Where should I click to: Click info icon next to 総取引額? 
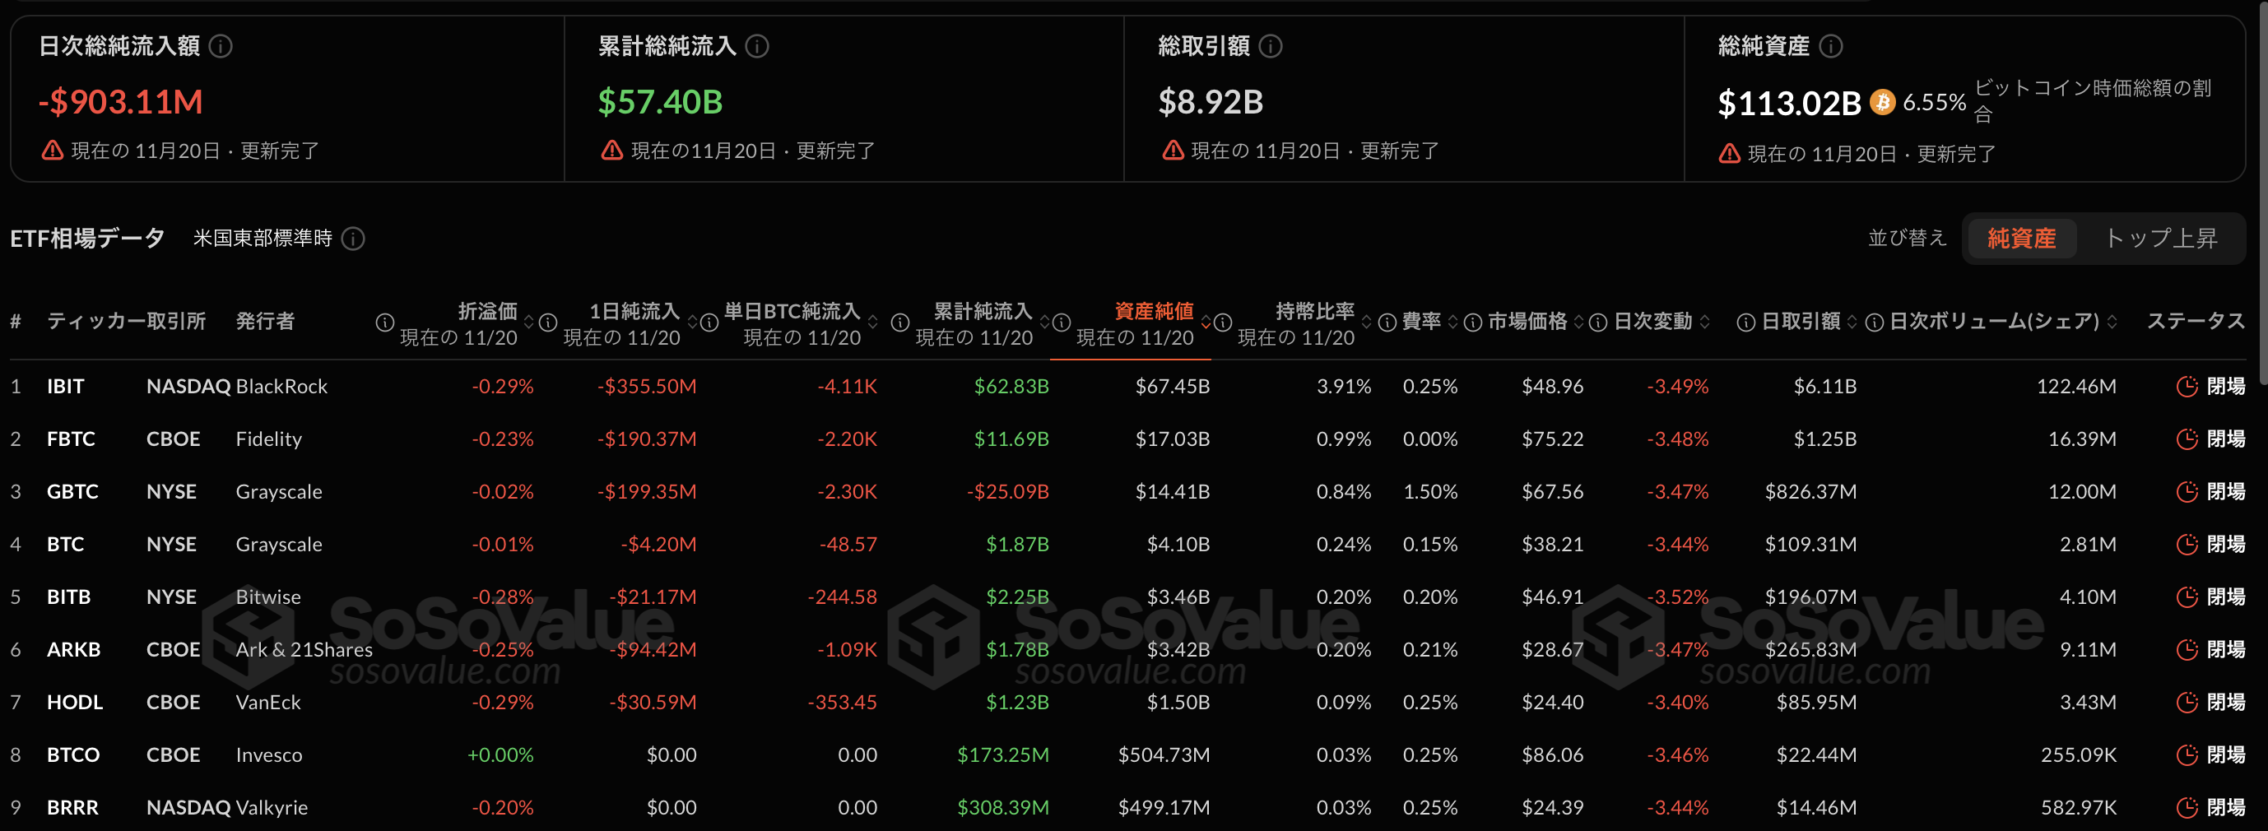pos(1271,46)
